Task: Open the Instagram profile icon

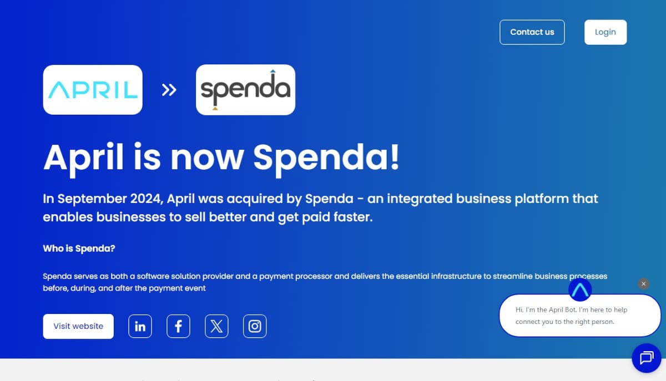Action: pyautogui.click(x=255, y=326)
